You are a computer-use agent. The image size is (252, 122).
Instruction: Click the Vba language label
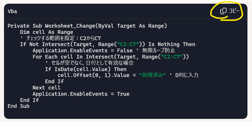tap(12, 11)
